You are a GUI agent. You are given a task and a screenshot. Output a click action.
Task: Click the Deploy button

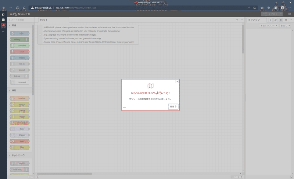pos(270,14)
